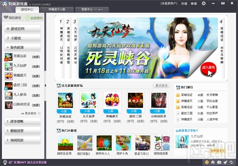Show banner slide 2 英雄远征 41服
Image resolution: width=238 pixels, height=166 pixels.
(68, 48)
